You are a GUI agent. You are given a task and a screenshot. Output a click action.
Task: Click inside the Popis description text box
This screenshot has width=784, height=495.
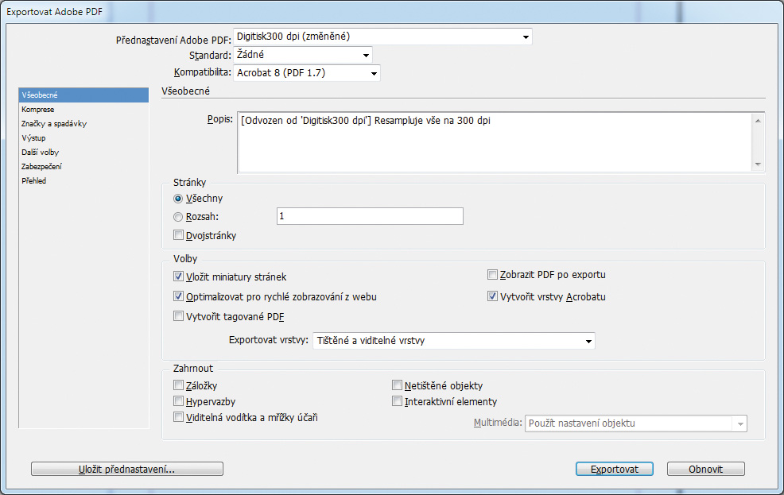pyautogui.click(x=495, y=142)
